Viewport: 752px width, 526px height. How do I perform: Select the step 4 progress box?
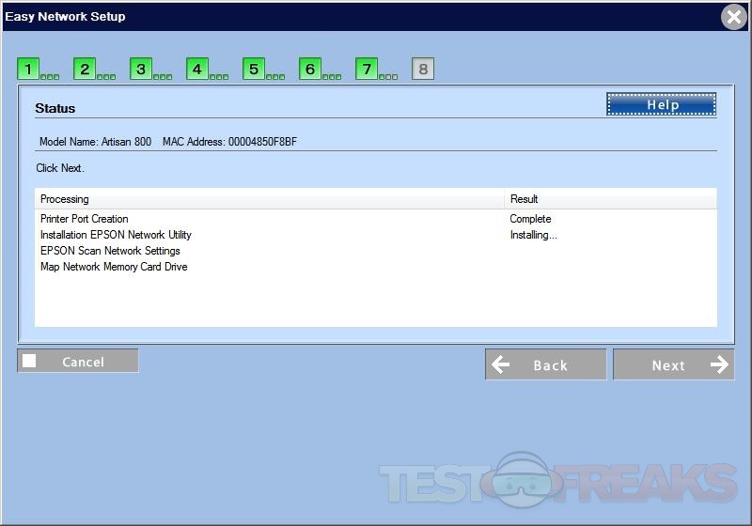click(x=197, y=69)
